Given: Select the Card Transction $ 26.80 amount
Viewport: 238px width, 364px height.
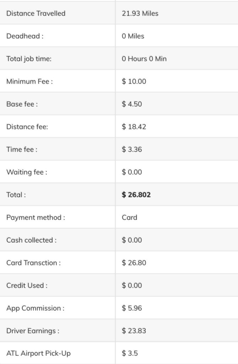Looking at the screenshot, I should [x=134, y=263].
